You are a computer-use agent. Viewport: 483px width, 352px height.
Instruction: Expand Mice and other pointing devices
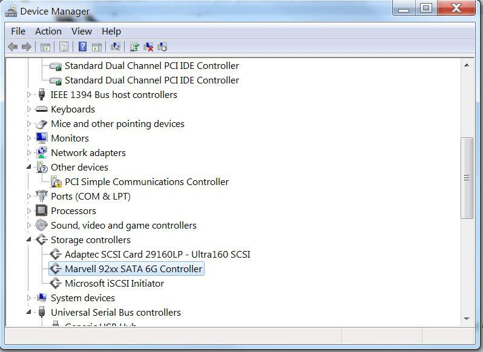(29, 124)
